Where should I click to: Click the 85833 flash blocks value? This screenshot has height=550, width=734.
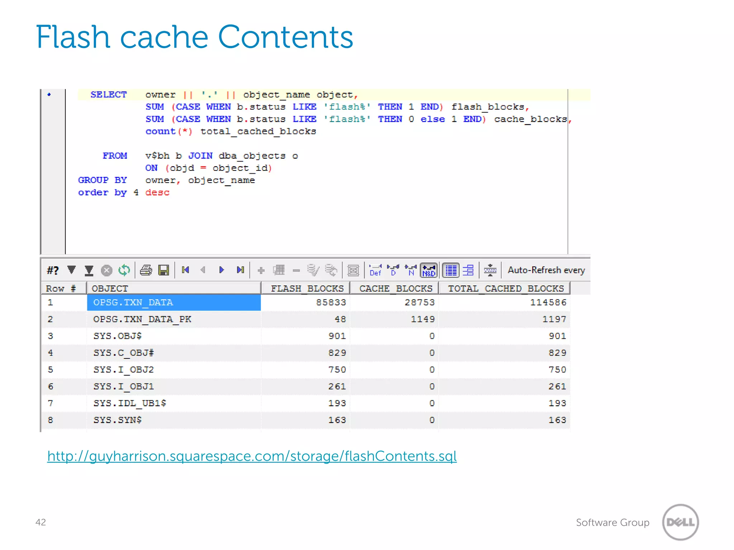331,303
